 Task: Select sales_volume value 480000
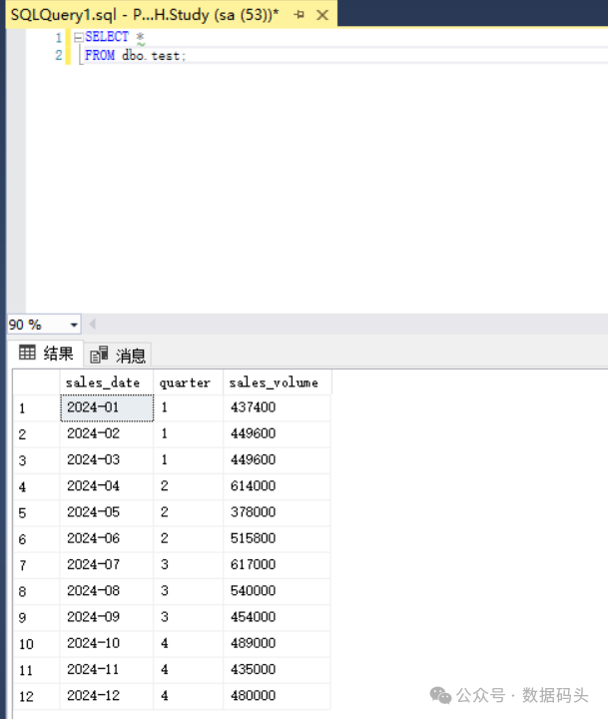click(277, 696)
